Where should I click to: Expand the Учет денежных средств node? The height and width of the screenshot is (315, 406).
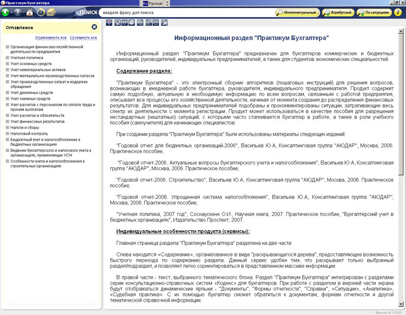[x=8, y=93]
